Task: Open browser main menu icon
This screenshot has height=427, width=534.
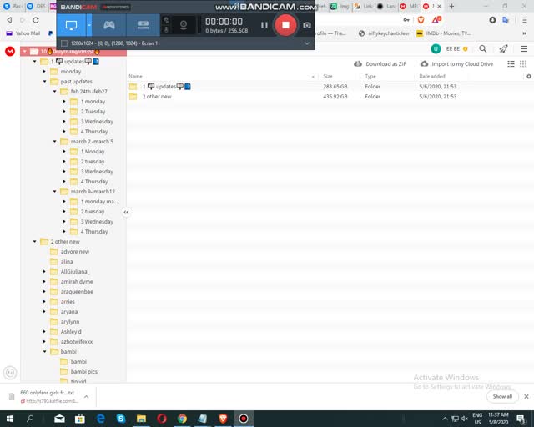Action: click(525, 20)
